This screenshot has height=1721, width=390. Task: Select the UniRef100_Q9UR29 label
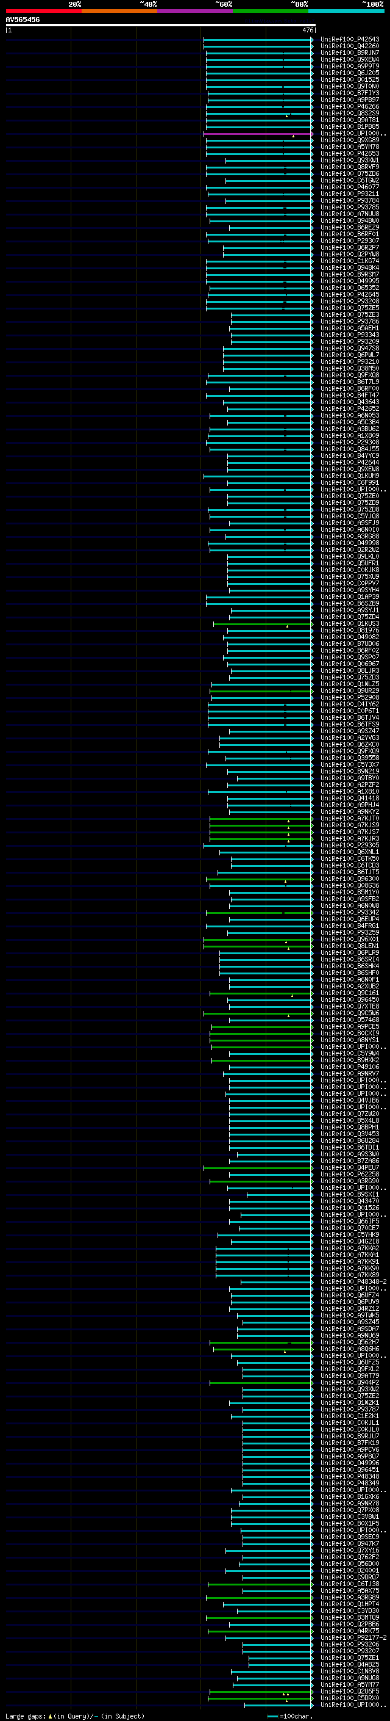350,690
